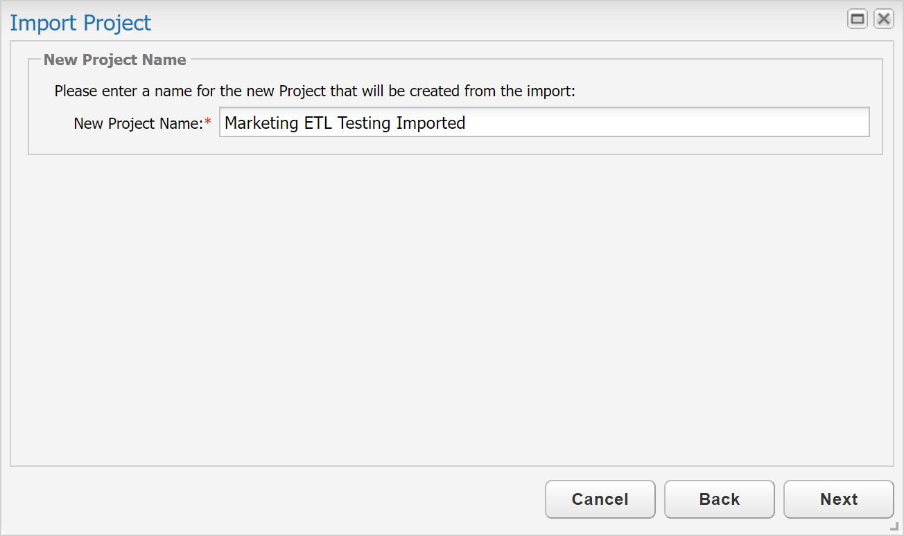Close the Import Project dialog
Viewport: 904px width, 536px height.
tap(883, 19)
